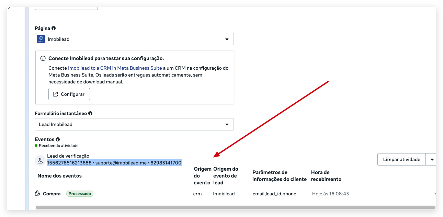Click the Recebendo atividade status text
The width and height of the screenshot is (443, 217).
coord(59,146)
